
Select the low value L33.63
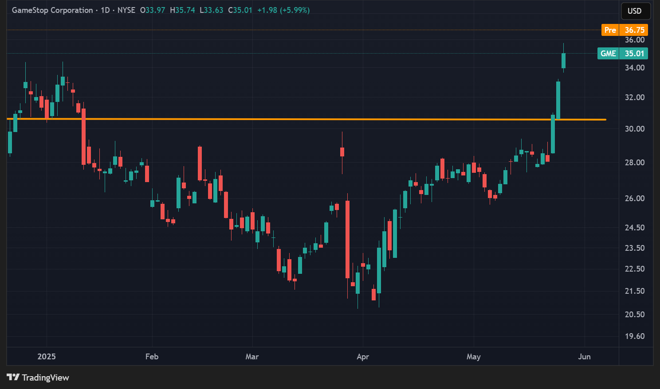(x=212, y=10)
